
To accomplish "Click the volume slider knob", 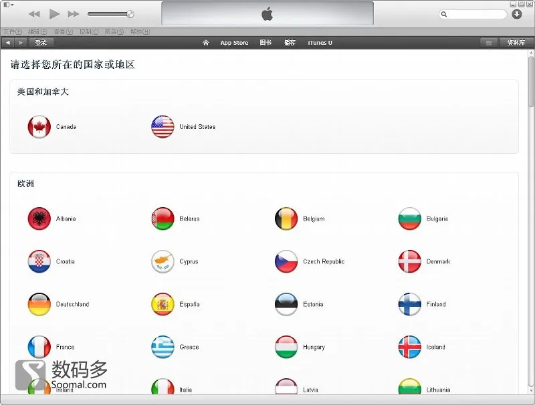I will [130, 14].
